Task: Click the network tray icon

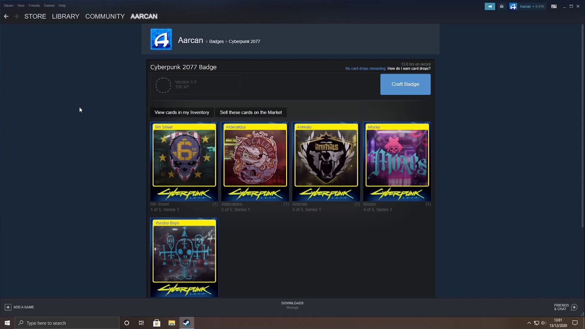Action: click(537, 323)
